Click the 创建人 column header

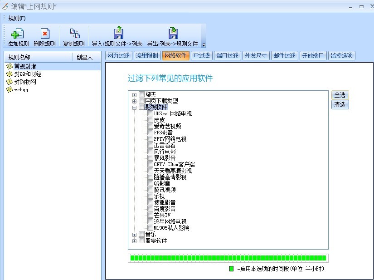(x=86, y=57)
